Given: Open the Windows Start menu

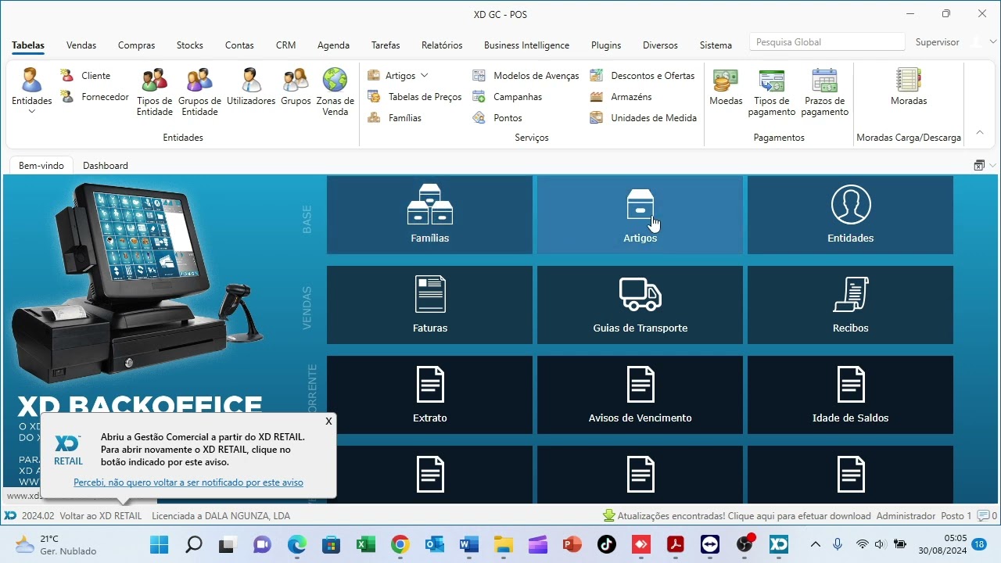Looking at the screenshot, I should tap(159, 544).
